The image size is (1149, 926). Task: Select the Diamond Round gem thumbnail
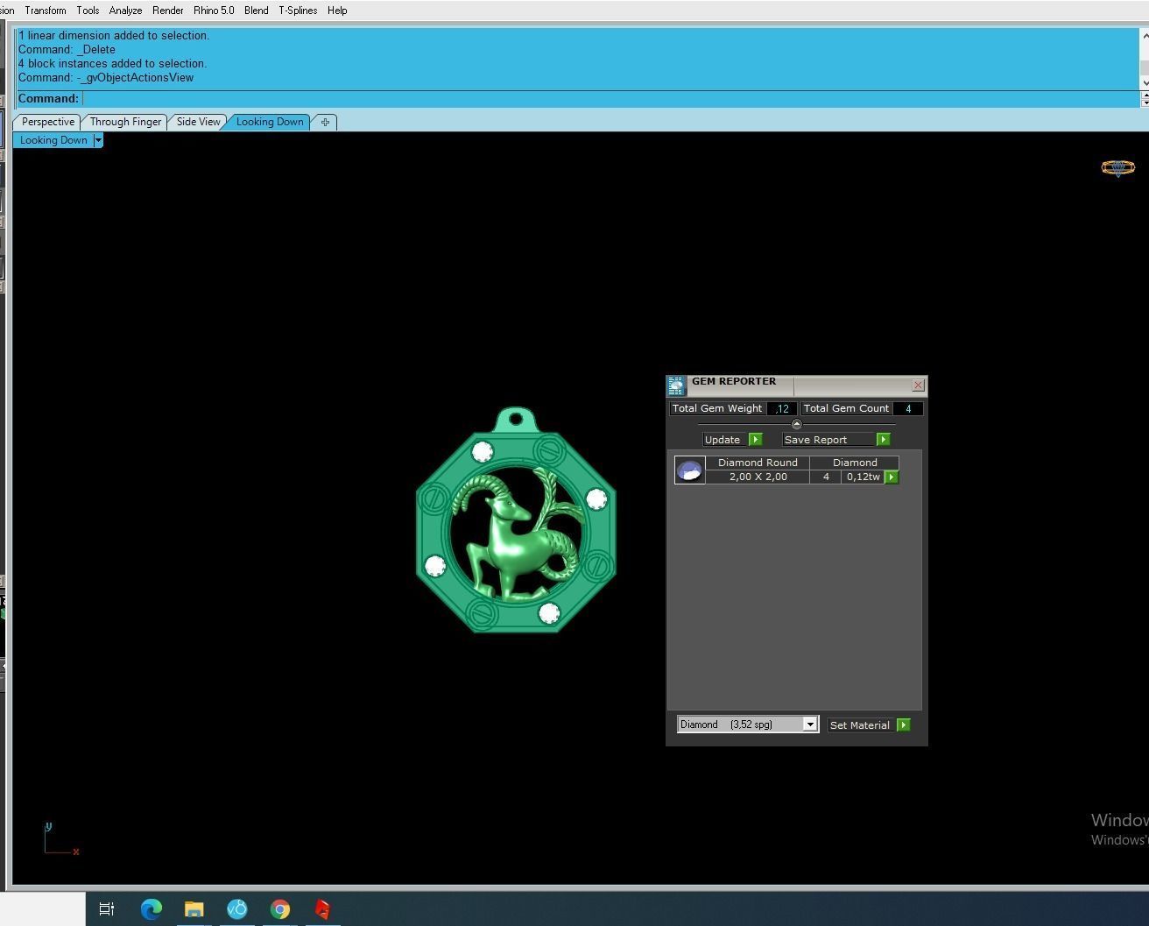tap(689, 470)
